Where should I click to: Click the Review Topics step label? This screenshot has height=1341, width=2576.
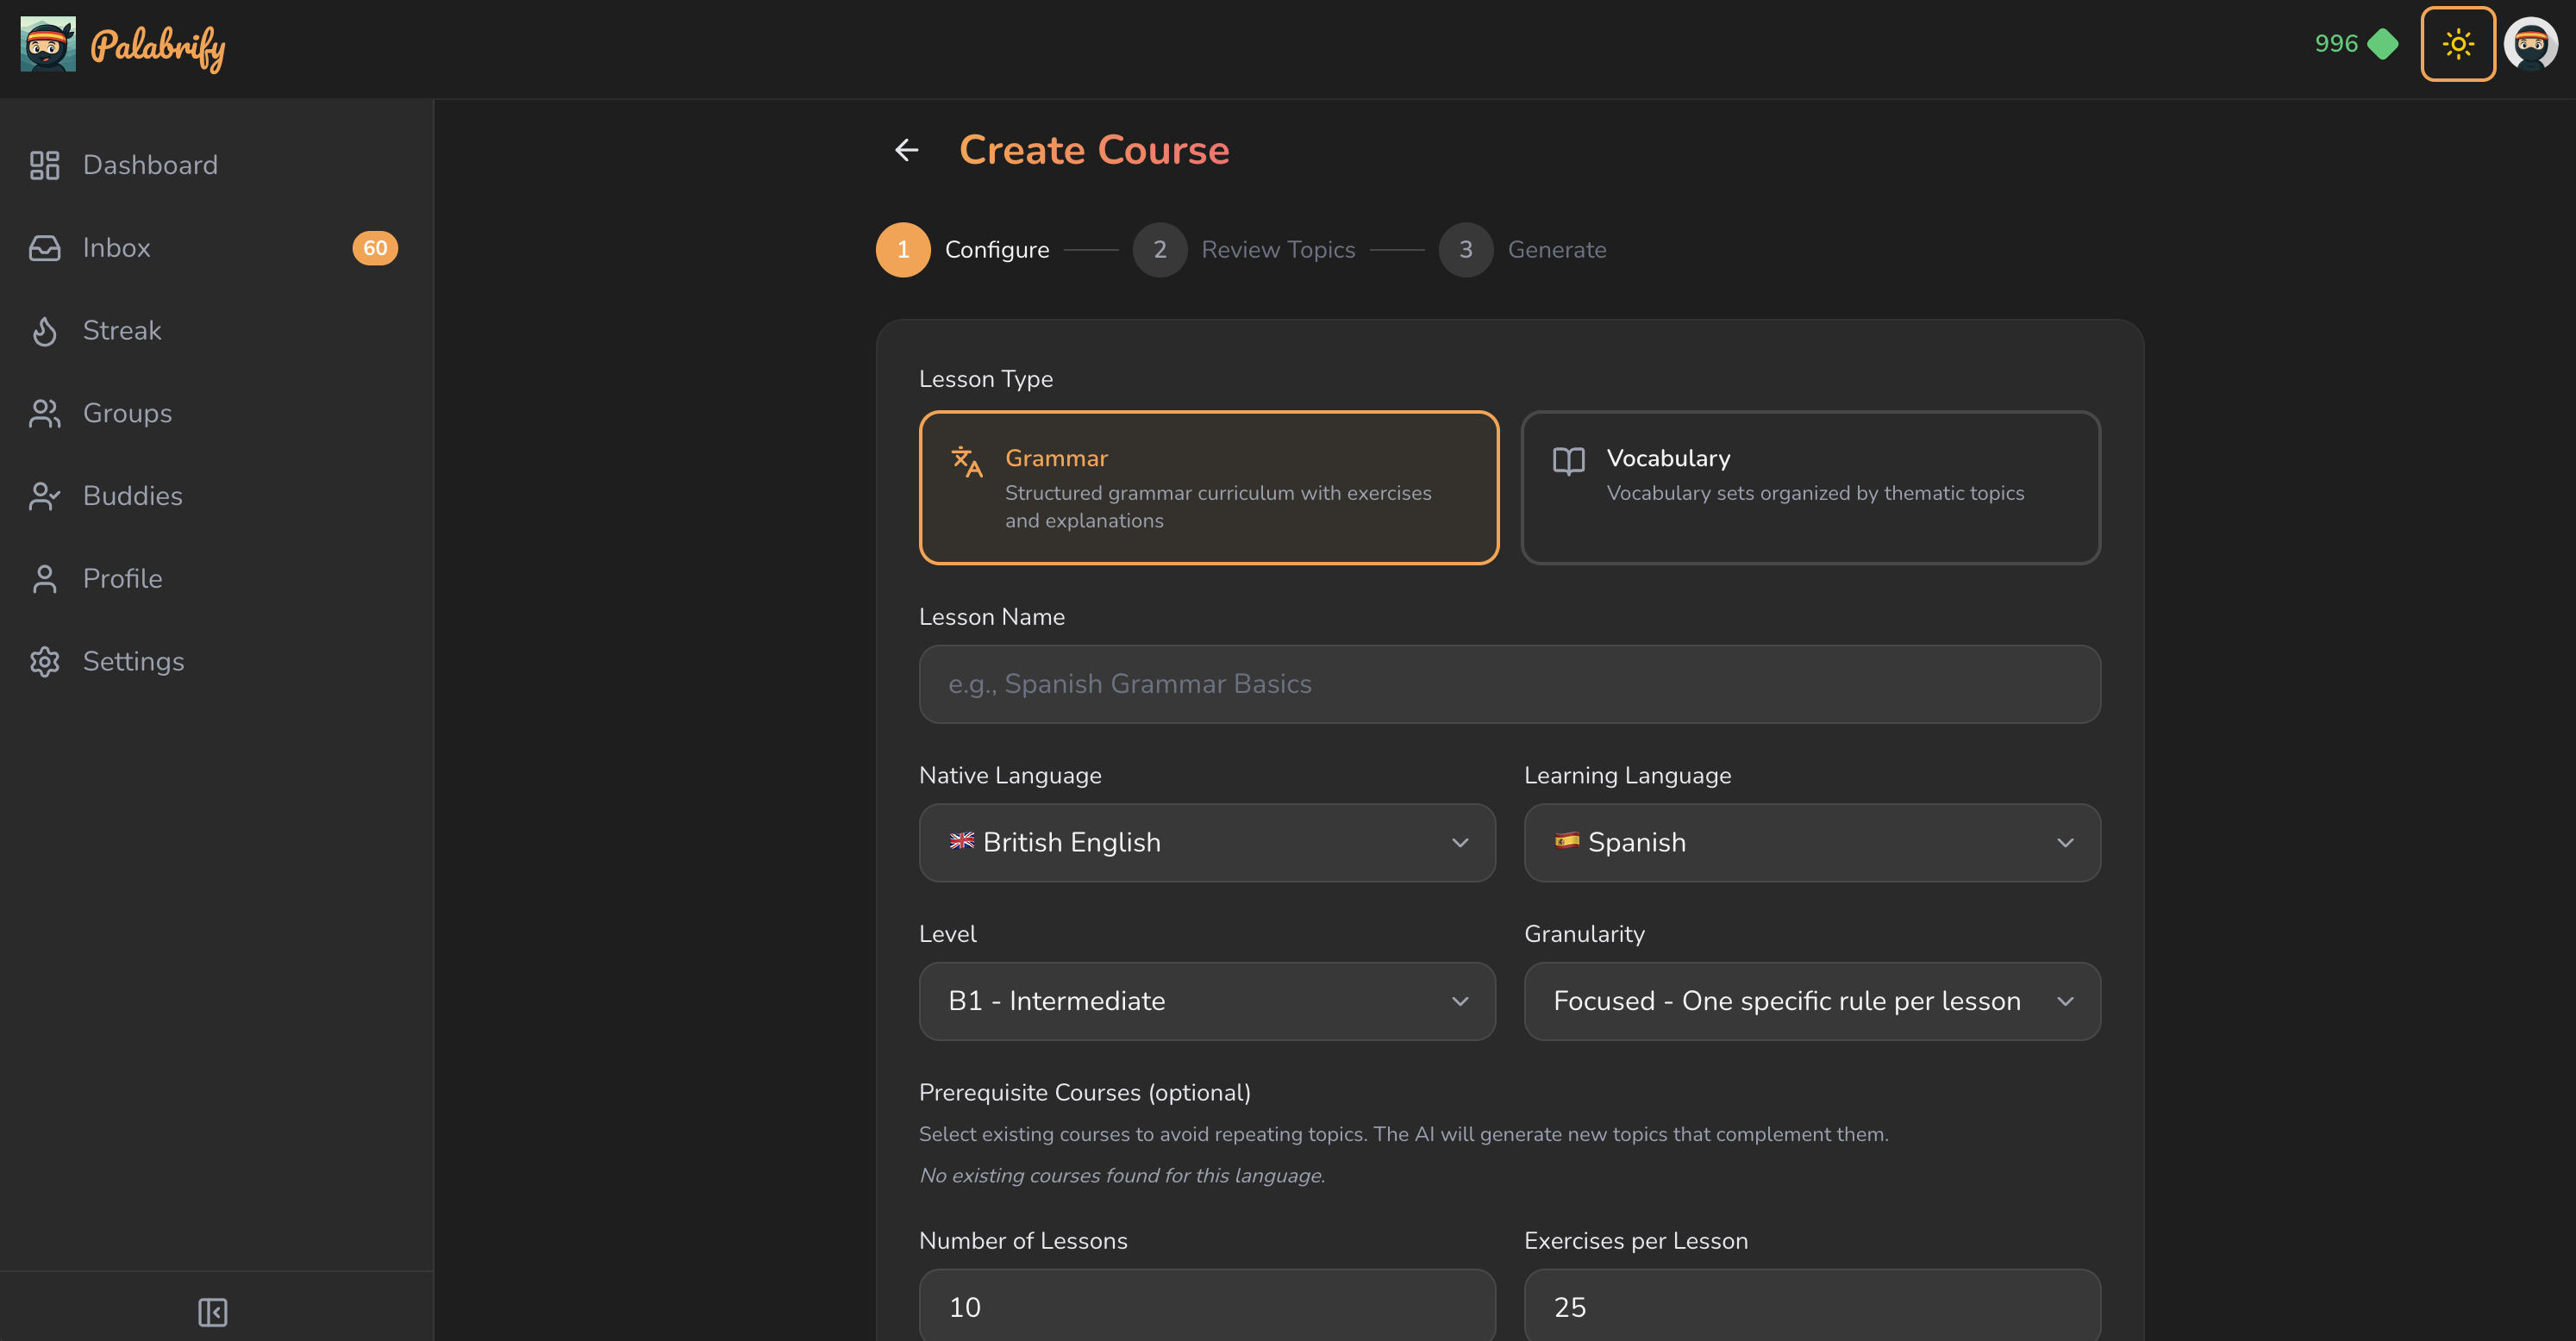[x=1278, y=250]
